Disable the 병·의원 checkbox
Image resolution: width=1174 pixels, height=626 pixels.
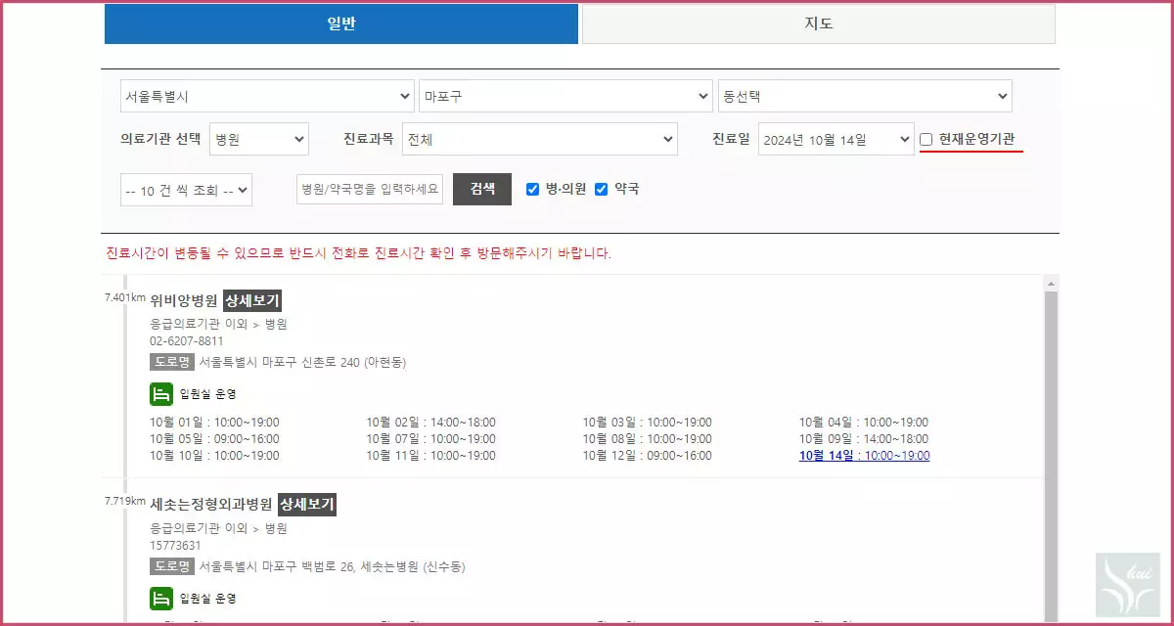[x=532, y=189]
